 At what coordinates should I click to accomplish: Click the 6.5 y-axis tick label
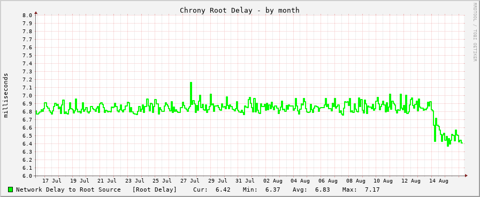click(x=27, y=136)
